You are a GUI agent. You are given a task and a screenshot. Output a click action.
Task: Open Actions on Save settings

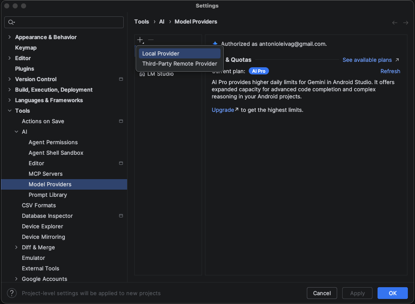pyautogui.click(x=43, y=121)
